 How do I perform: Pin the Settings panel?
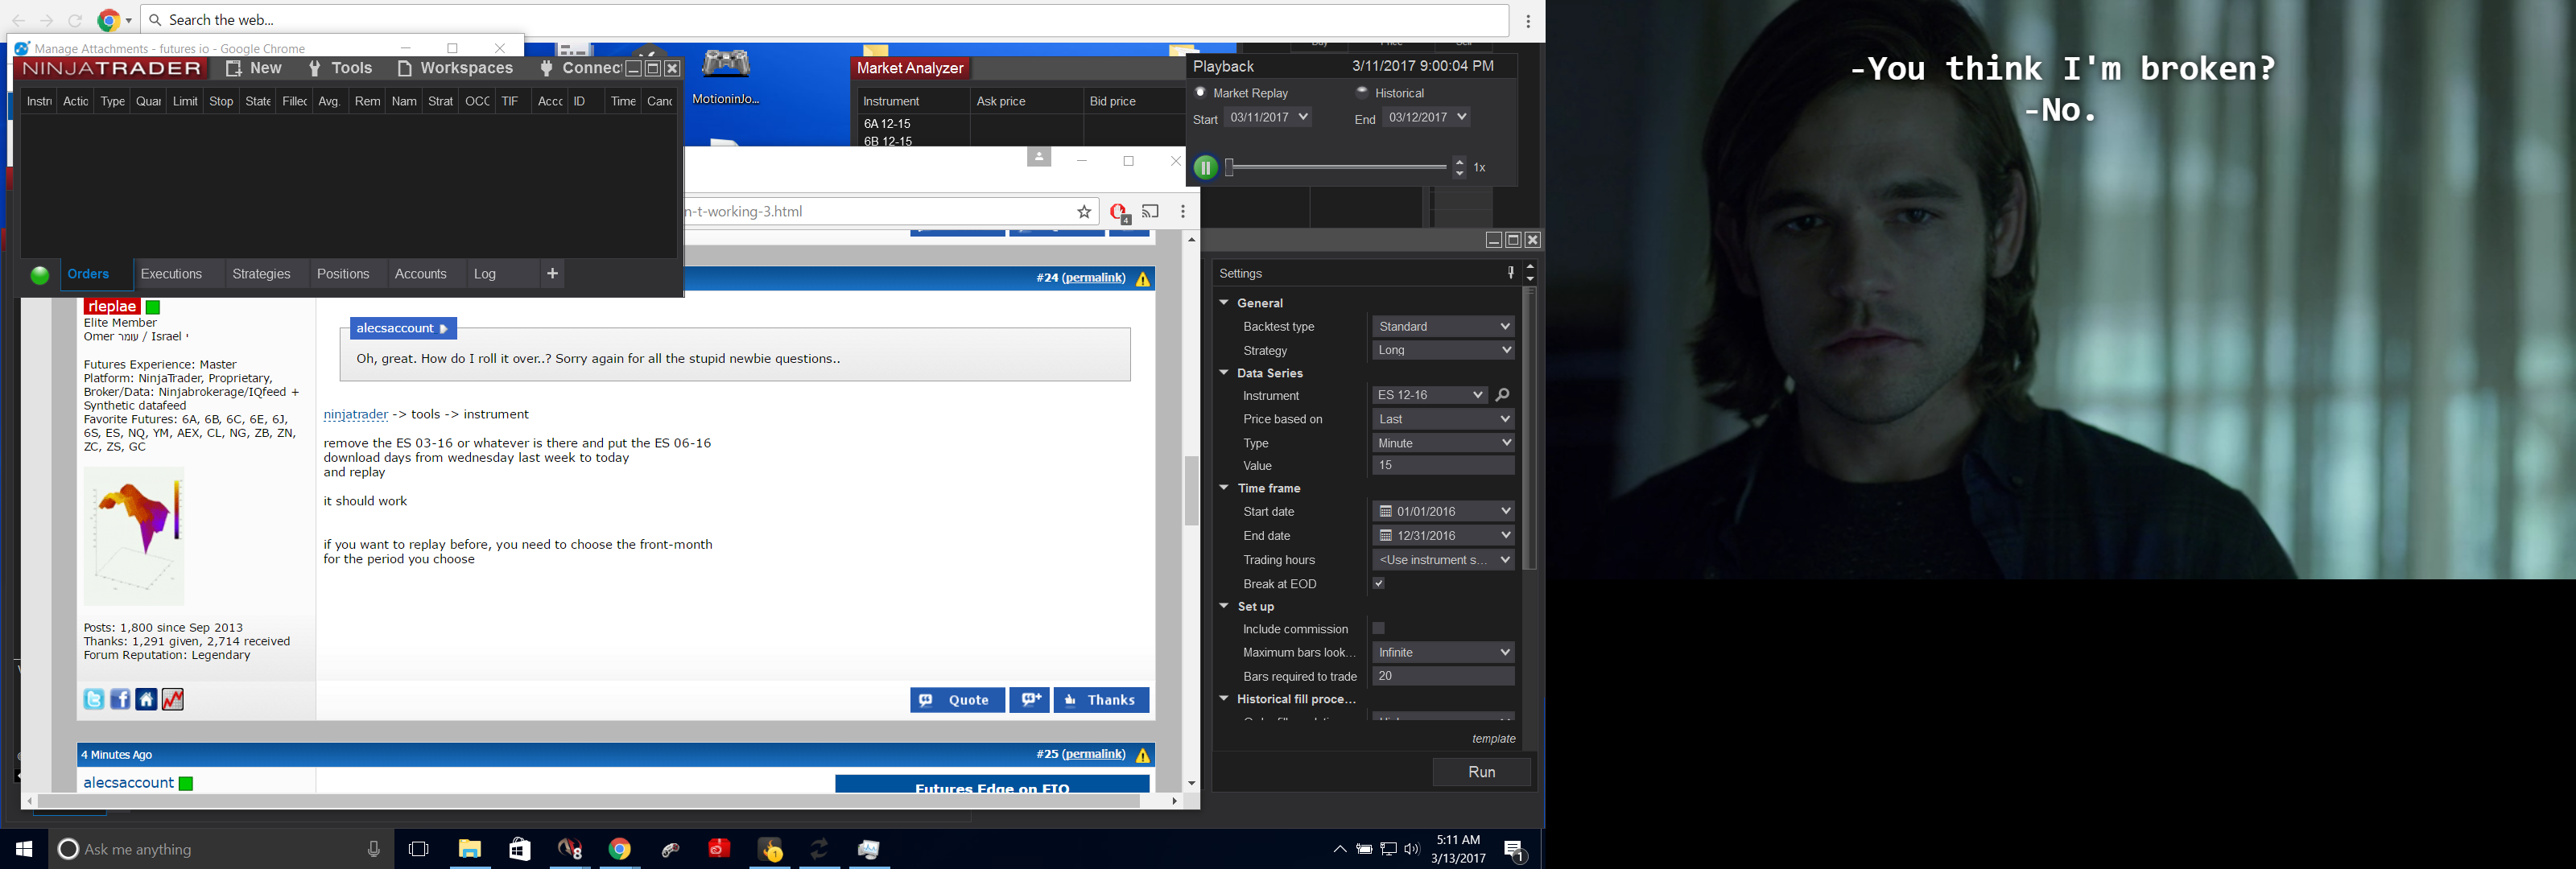click(1510, 273)
